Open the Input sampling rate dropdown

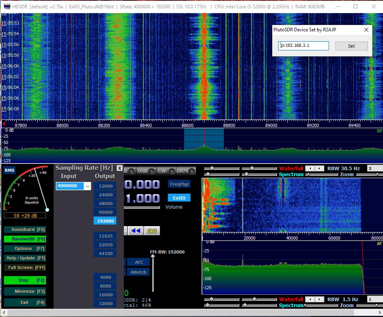tap(88, 186)
